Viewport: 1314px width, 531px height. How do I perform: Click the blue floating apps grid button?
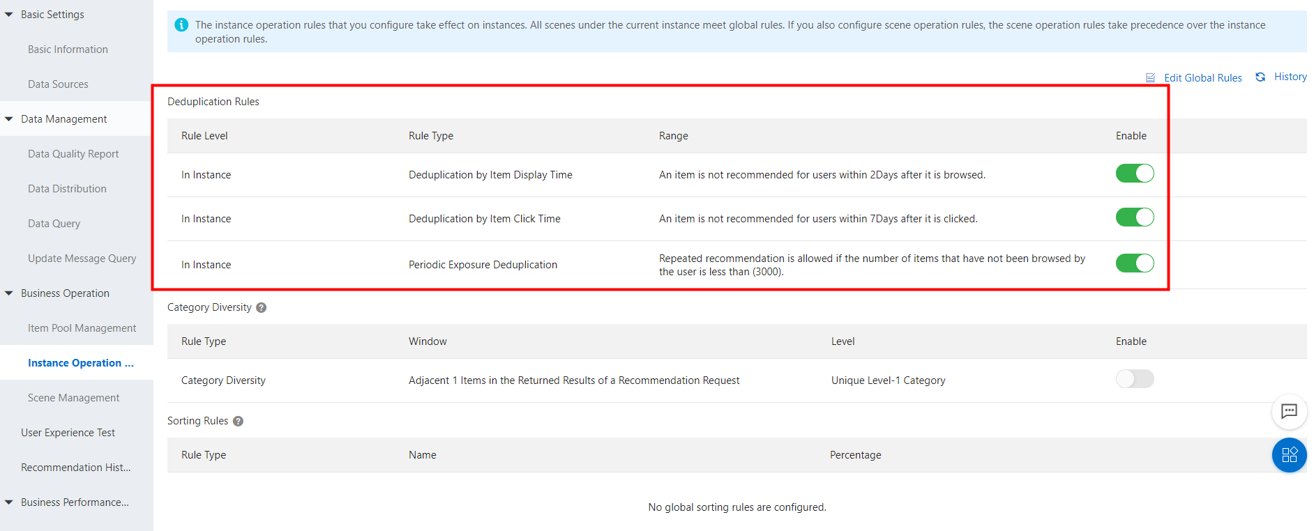[x=1289, y=455]
